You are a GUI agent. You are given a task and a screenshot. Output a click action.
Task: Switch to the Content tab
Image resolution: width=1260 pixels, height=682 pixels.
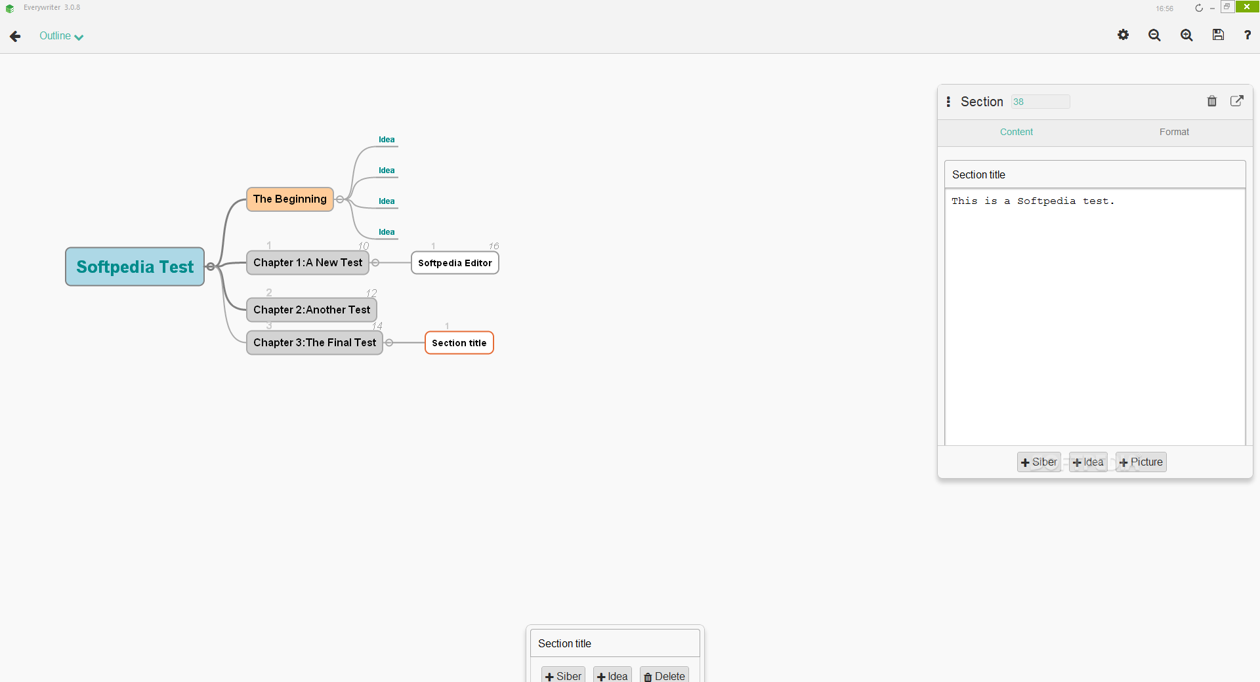click(x=1016, y=132)
